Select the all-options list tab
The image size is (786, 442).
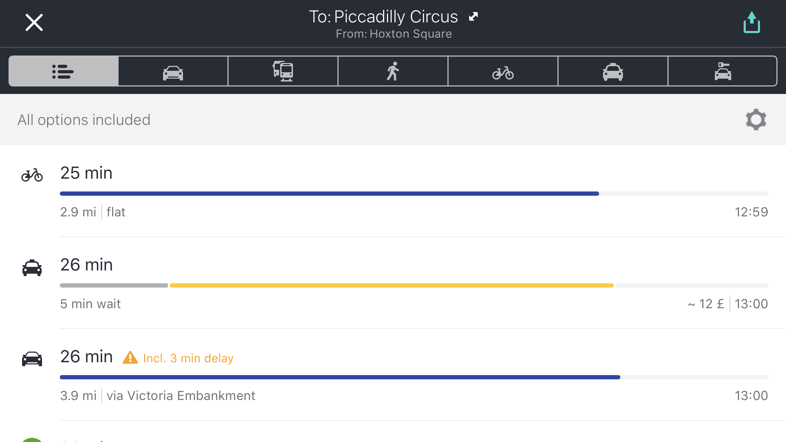[x=63, y=71]
